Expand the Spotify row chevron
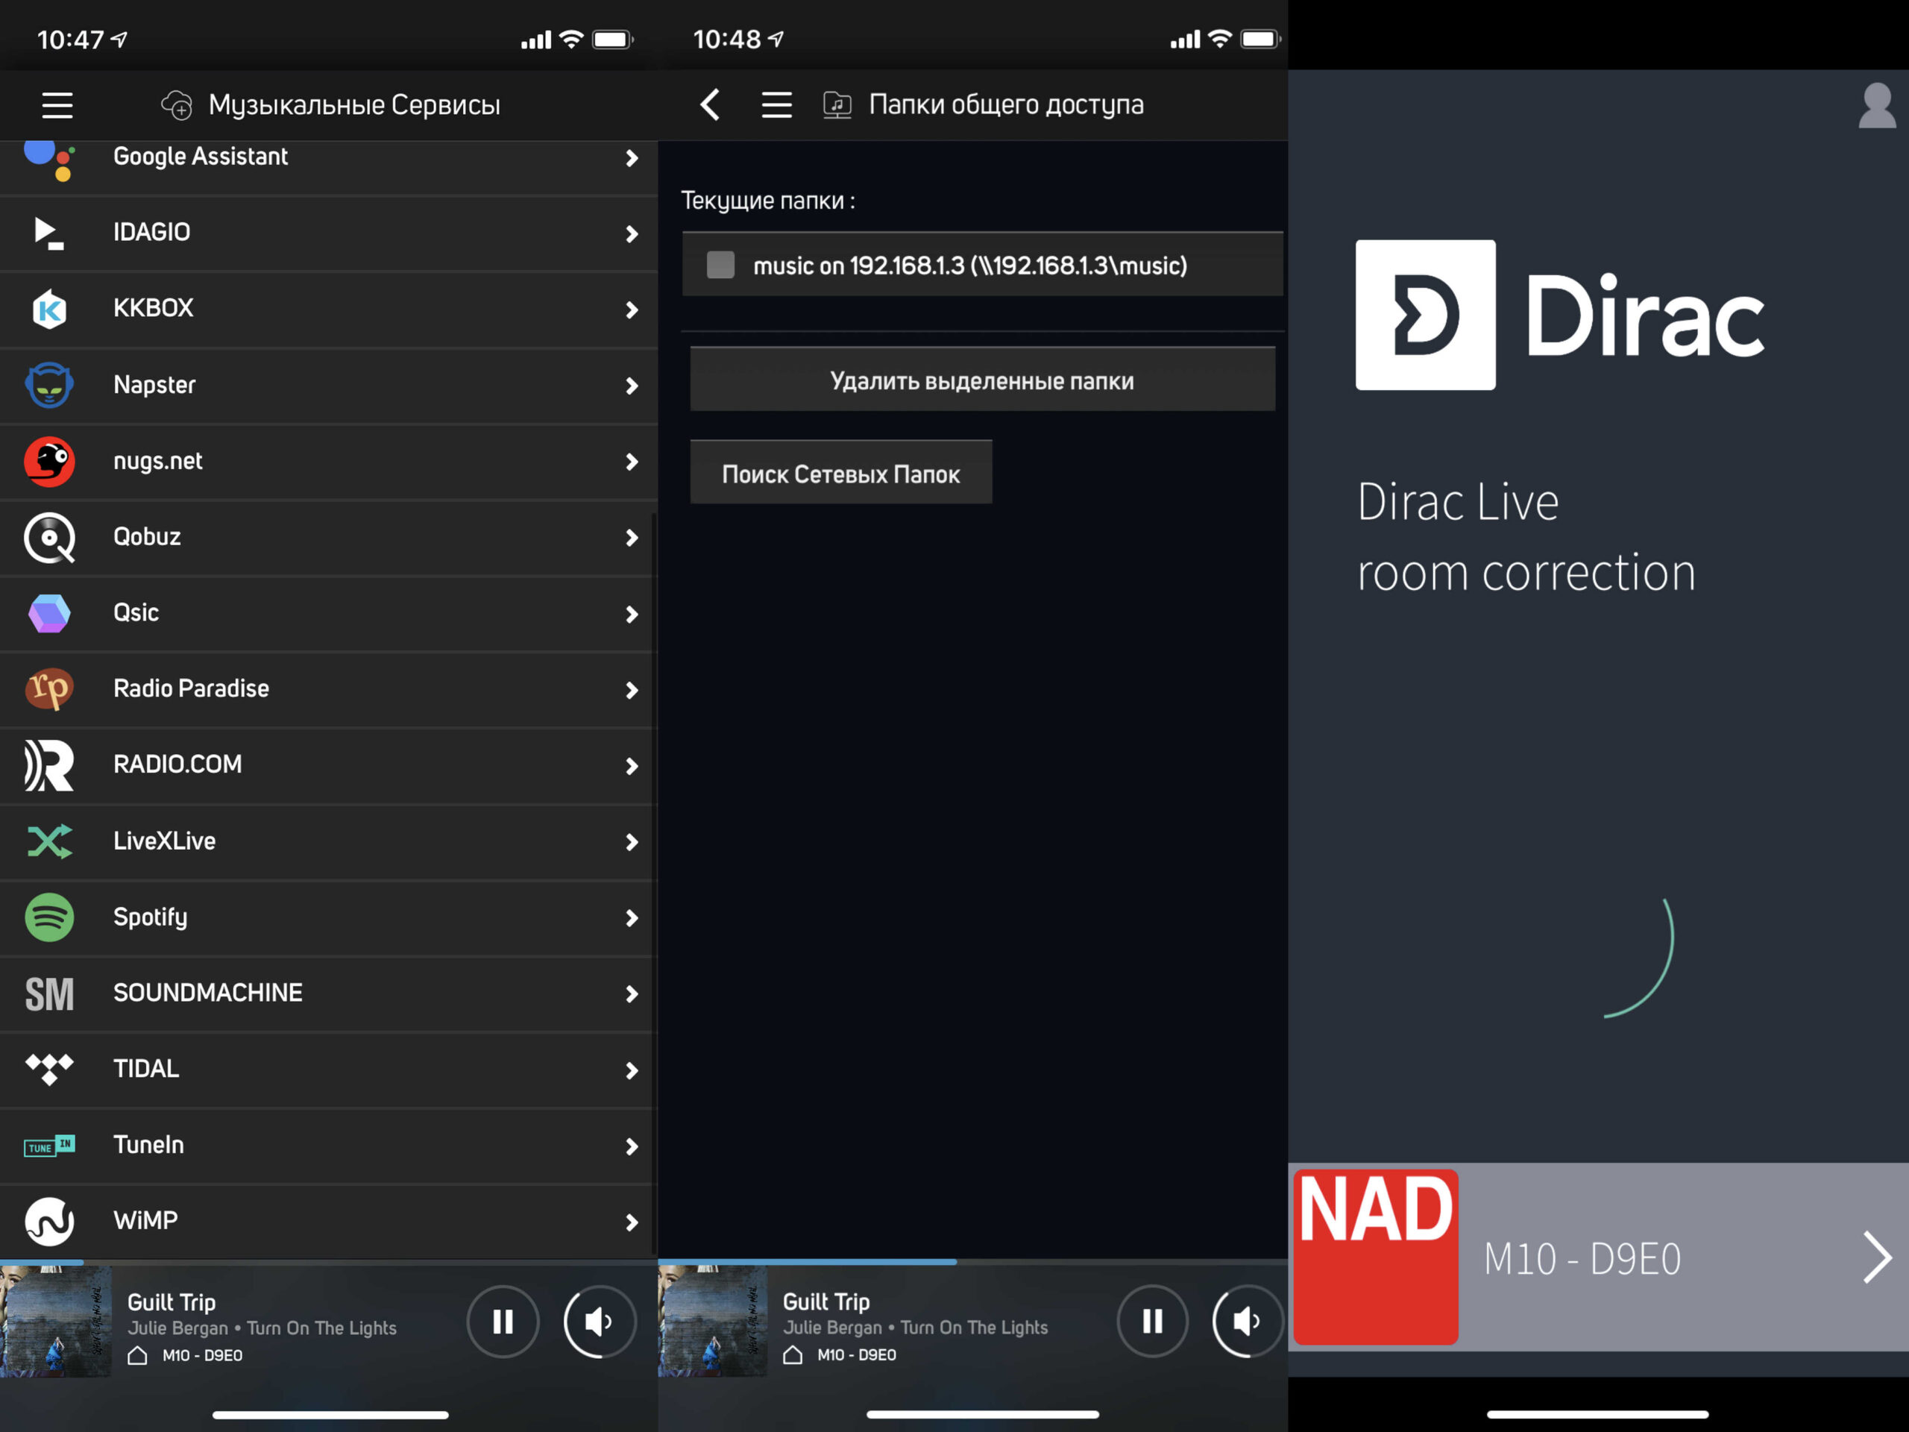 [632, 917]
